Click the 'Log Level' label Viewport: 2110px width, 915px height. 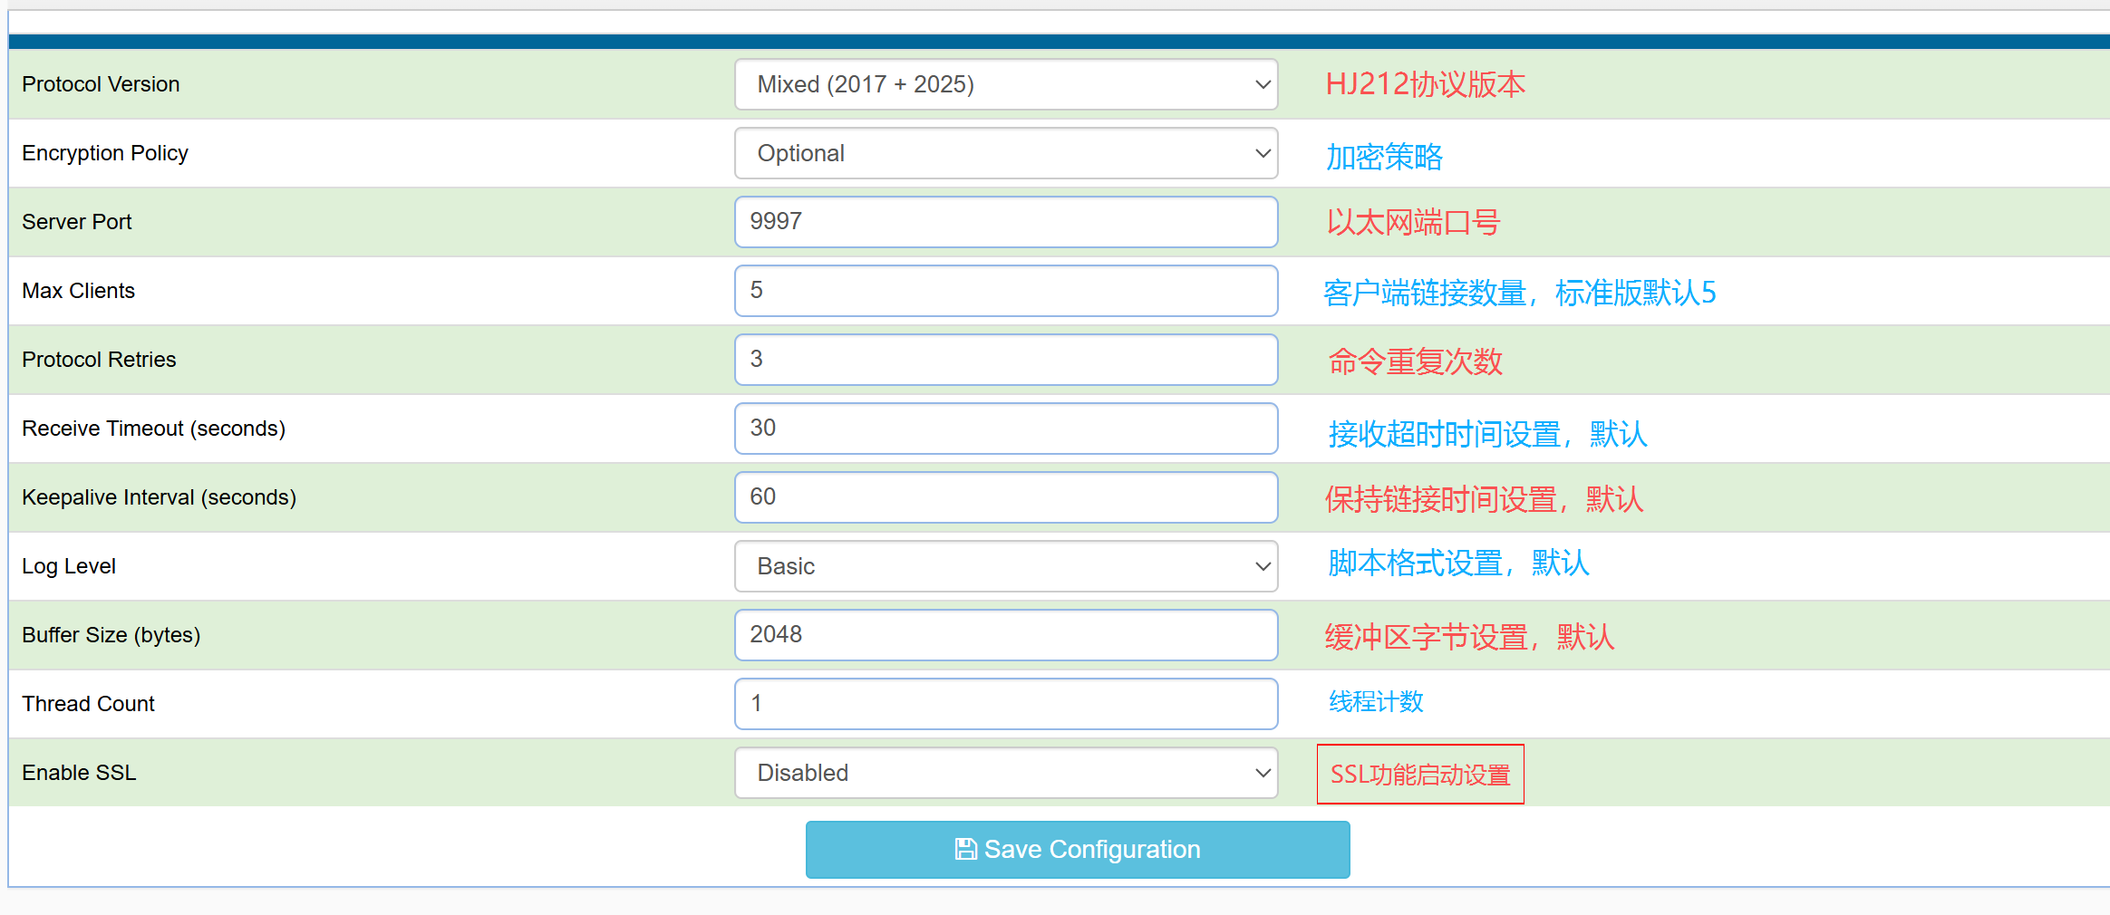point(69,566)
